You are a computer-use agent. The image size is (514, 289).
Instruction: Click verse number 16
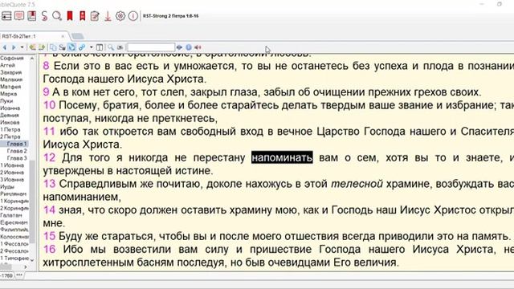pyautogui.click(x=49, y=250)
